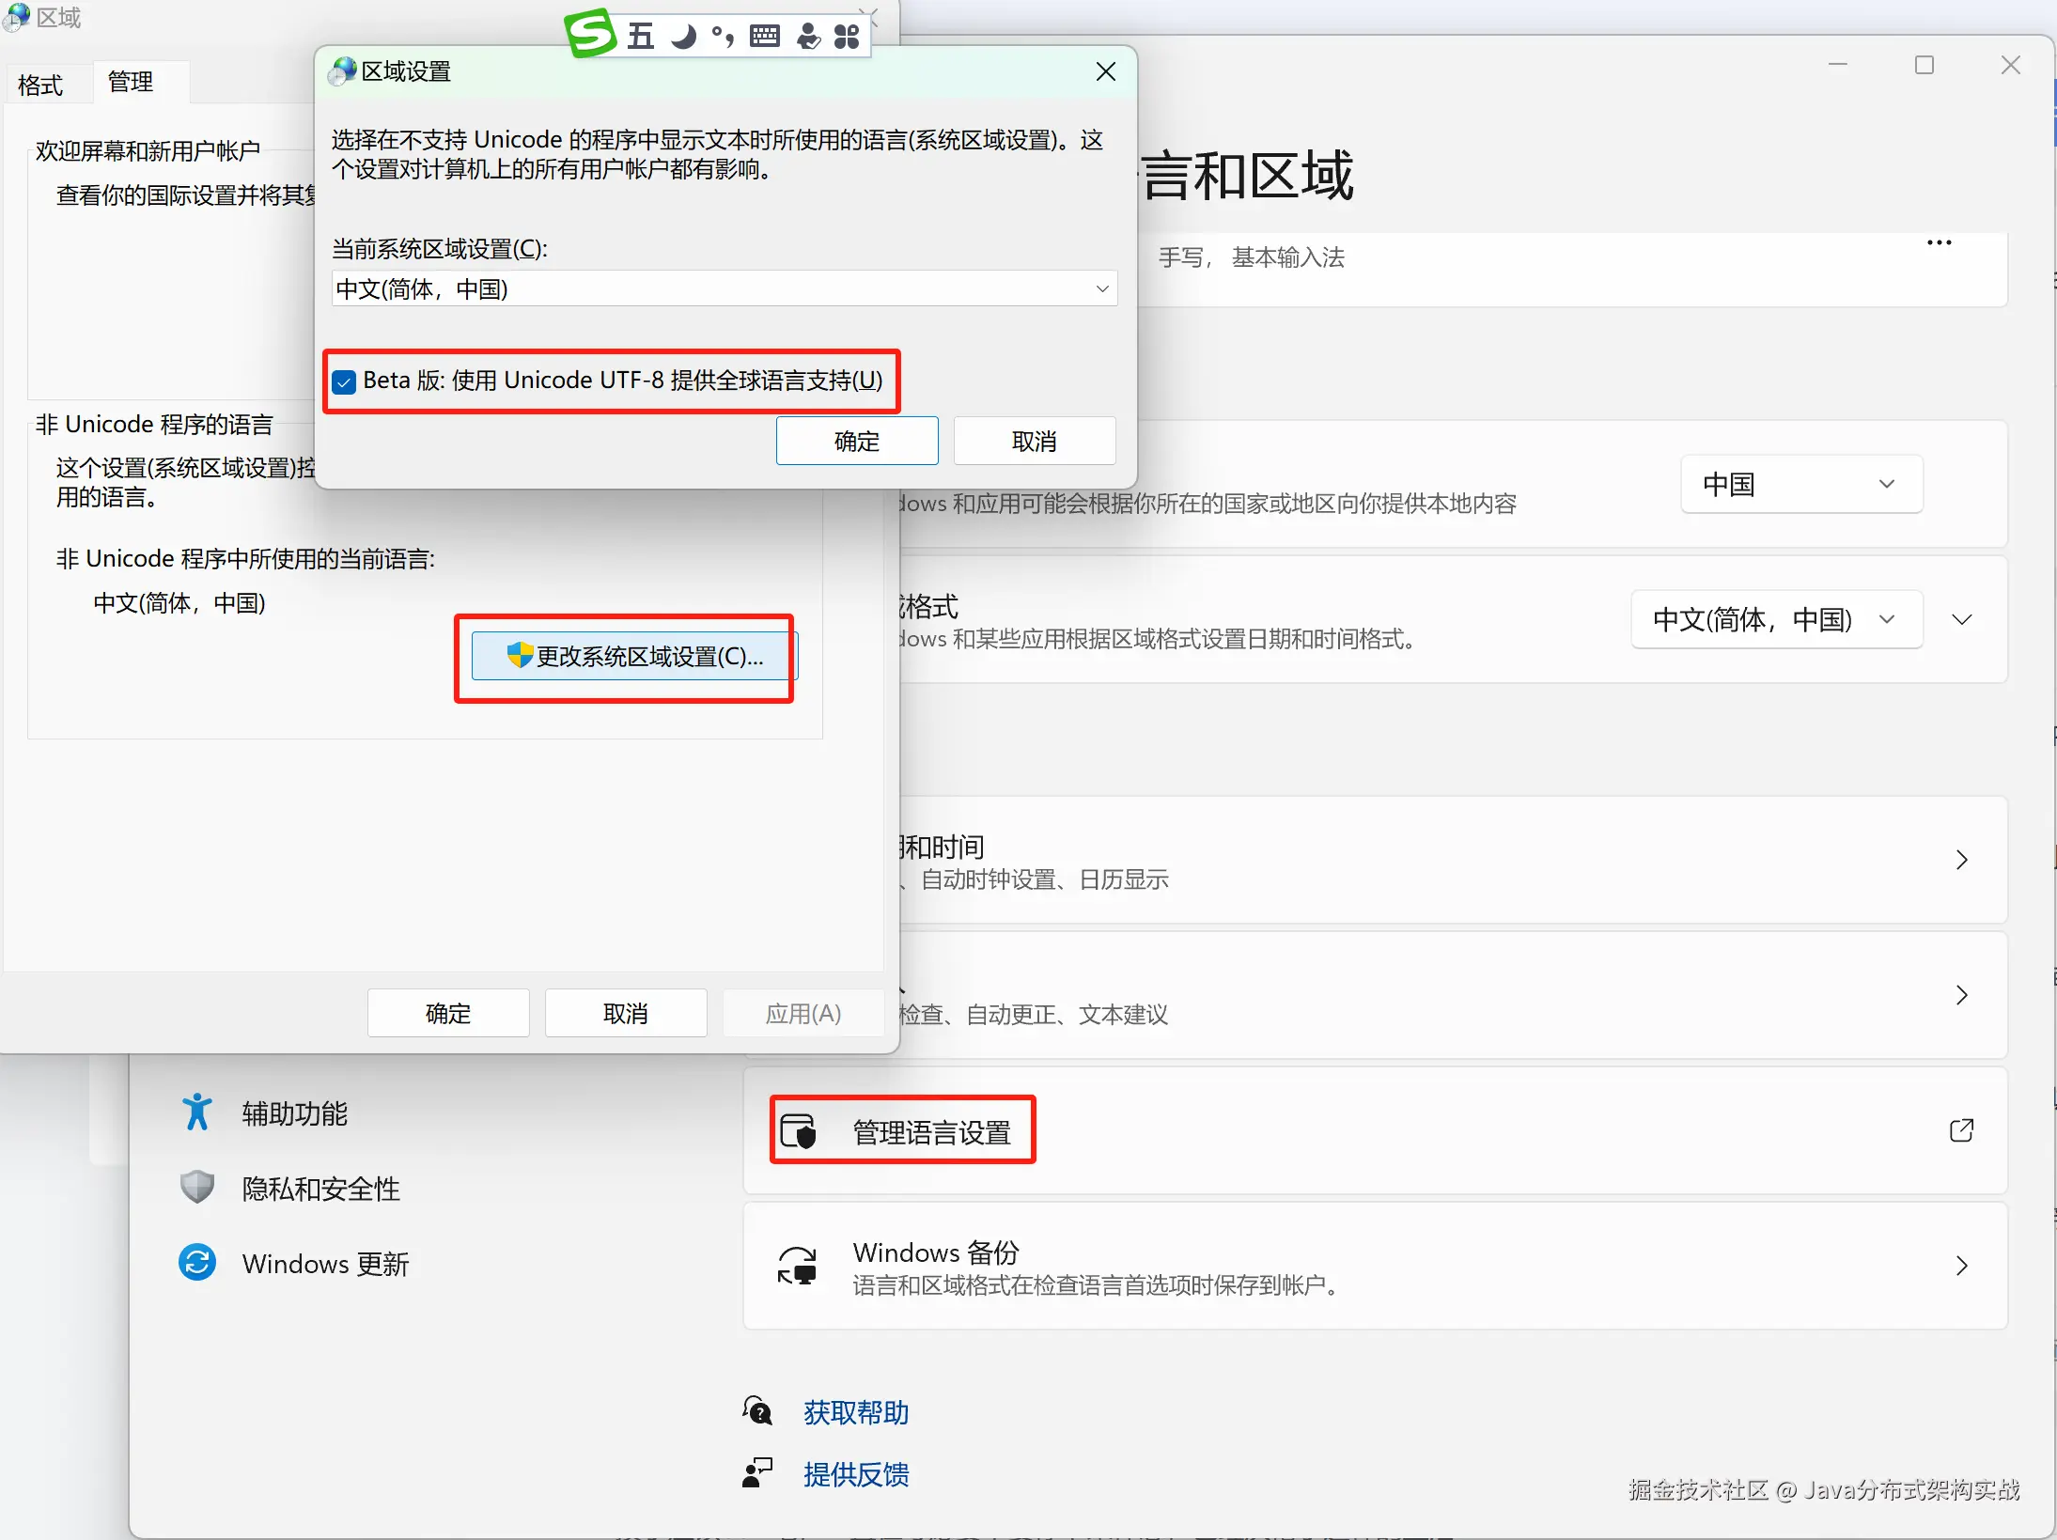Viewport: 2057px width, 1540px height.
Task: Open the Accessibility (辅助功能) sidebar item
Action: tap(294, 1113)
